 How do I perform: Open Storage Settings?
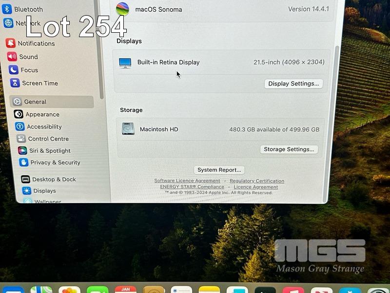point(289,149)
